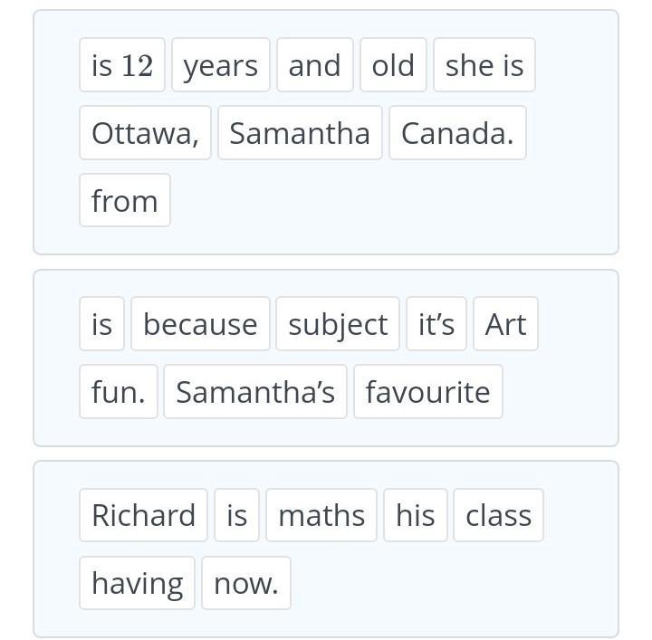This screenshot has height=640, width=652.
Task: Choose the 'Richard' word tile
Action: point(143,515)
